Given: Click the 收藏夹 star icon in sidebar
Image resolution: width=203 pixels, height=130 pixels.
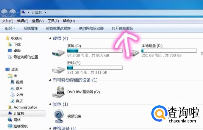Looking at the screenshot, I should [7, 38].
